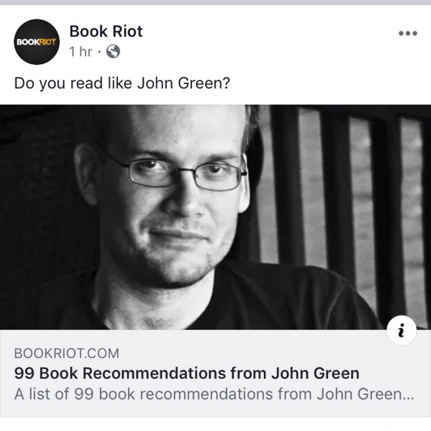Click the gray link card footer area
The height and width of the screenshot is (431, 431).
[215, 373]
